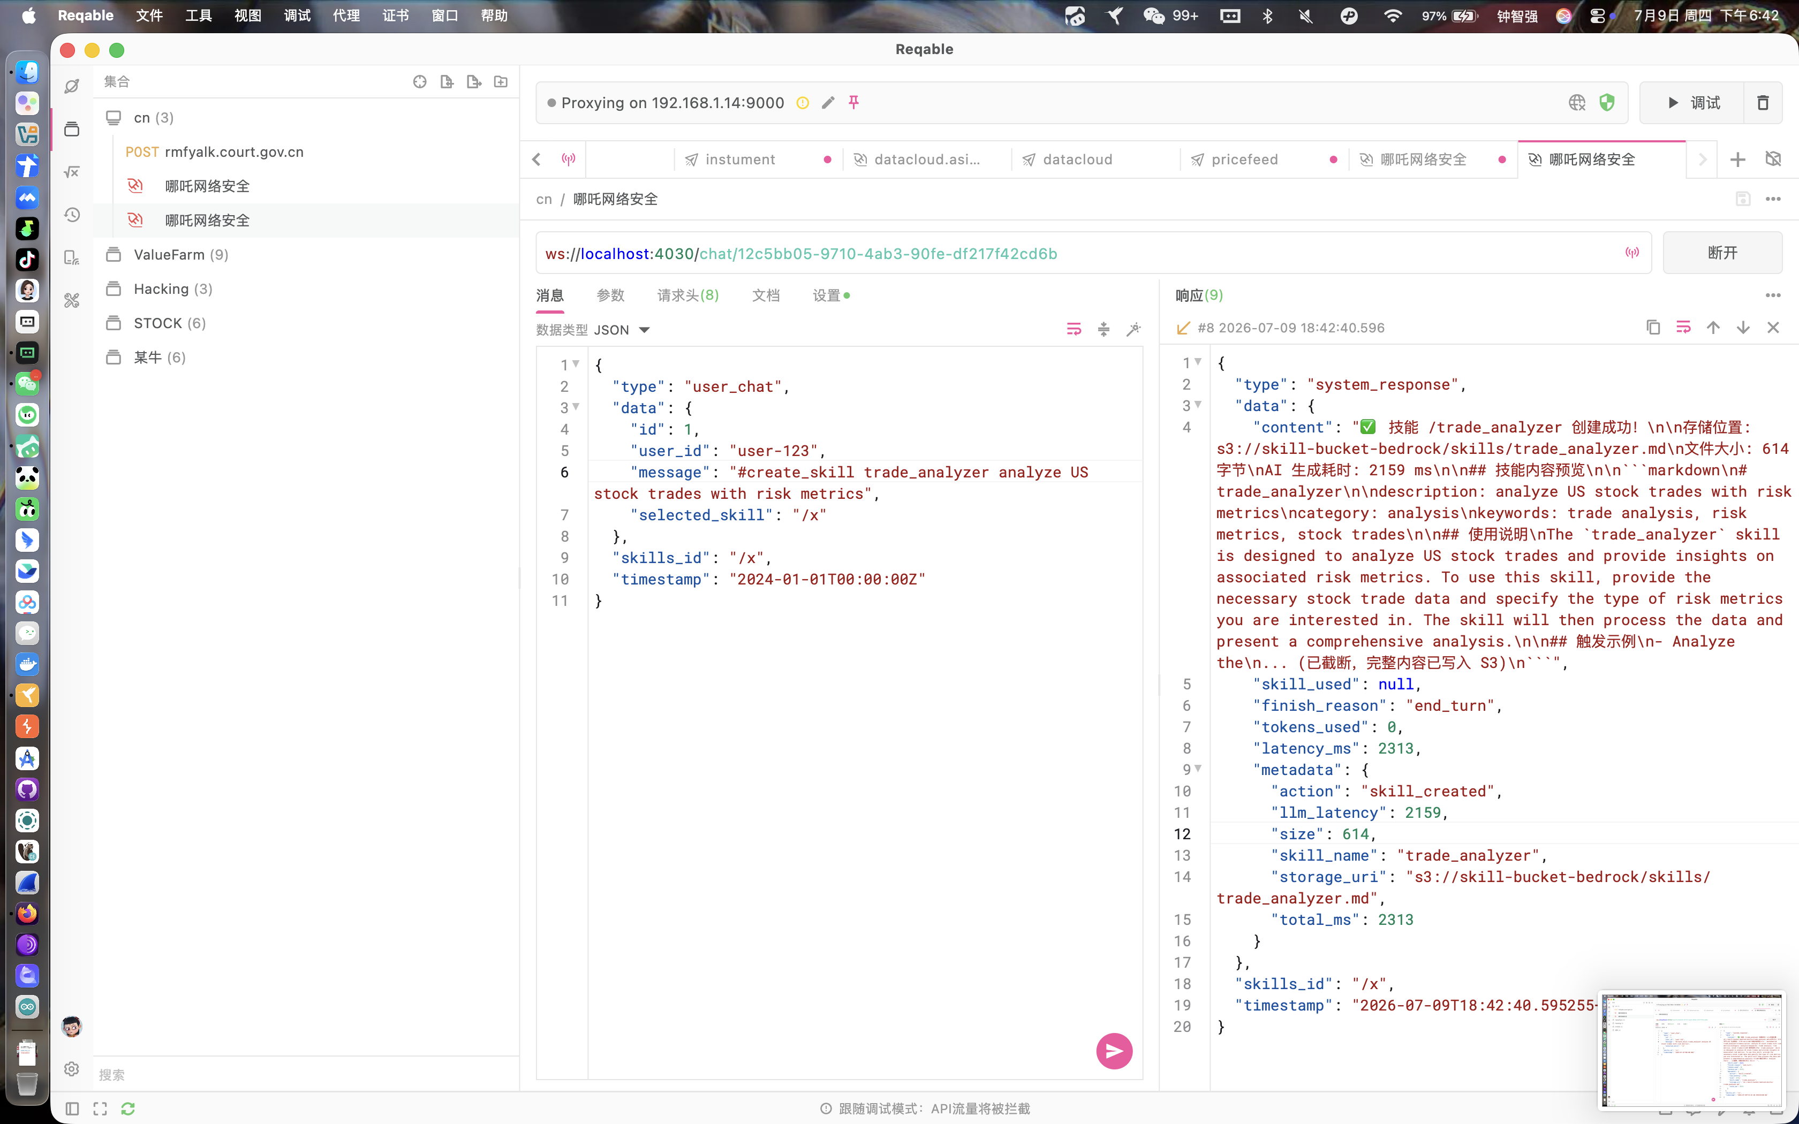
Task: Toggle the sidebar panel in status bar
Action: 72,1108
